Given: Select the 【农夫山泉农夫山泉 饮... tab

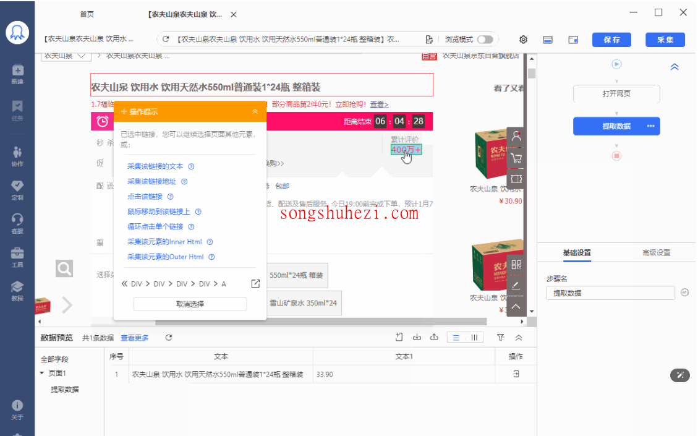Looking at the screenshot, I should coord(185,14).
